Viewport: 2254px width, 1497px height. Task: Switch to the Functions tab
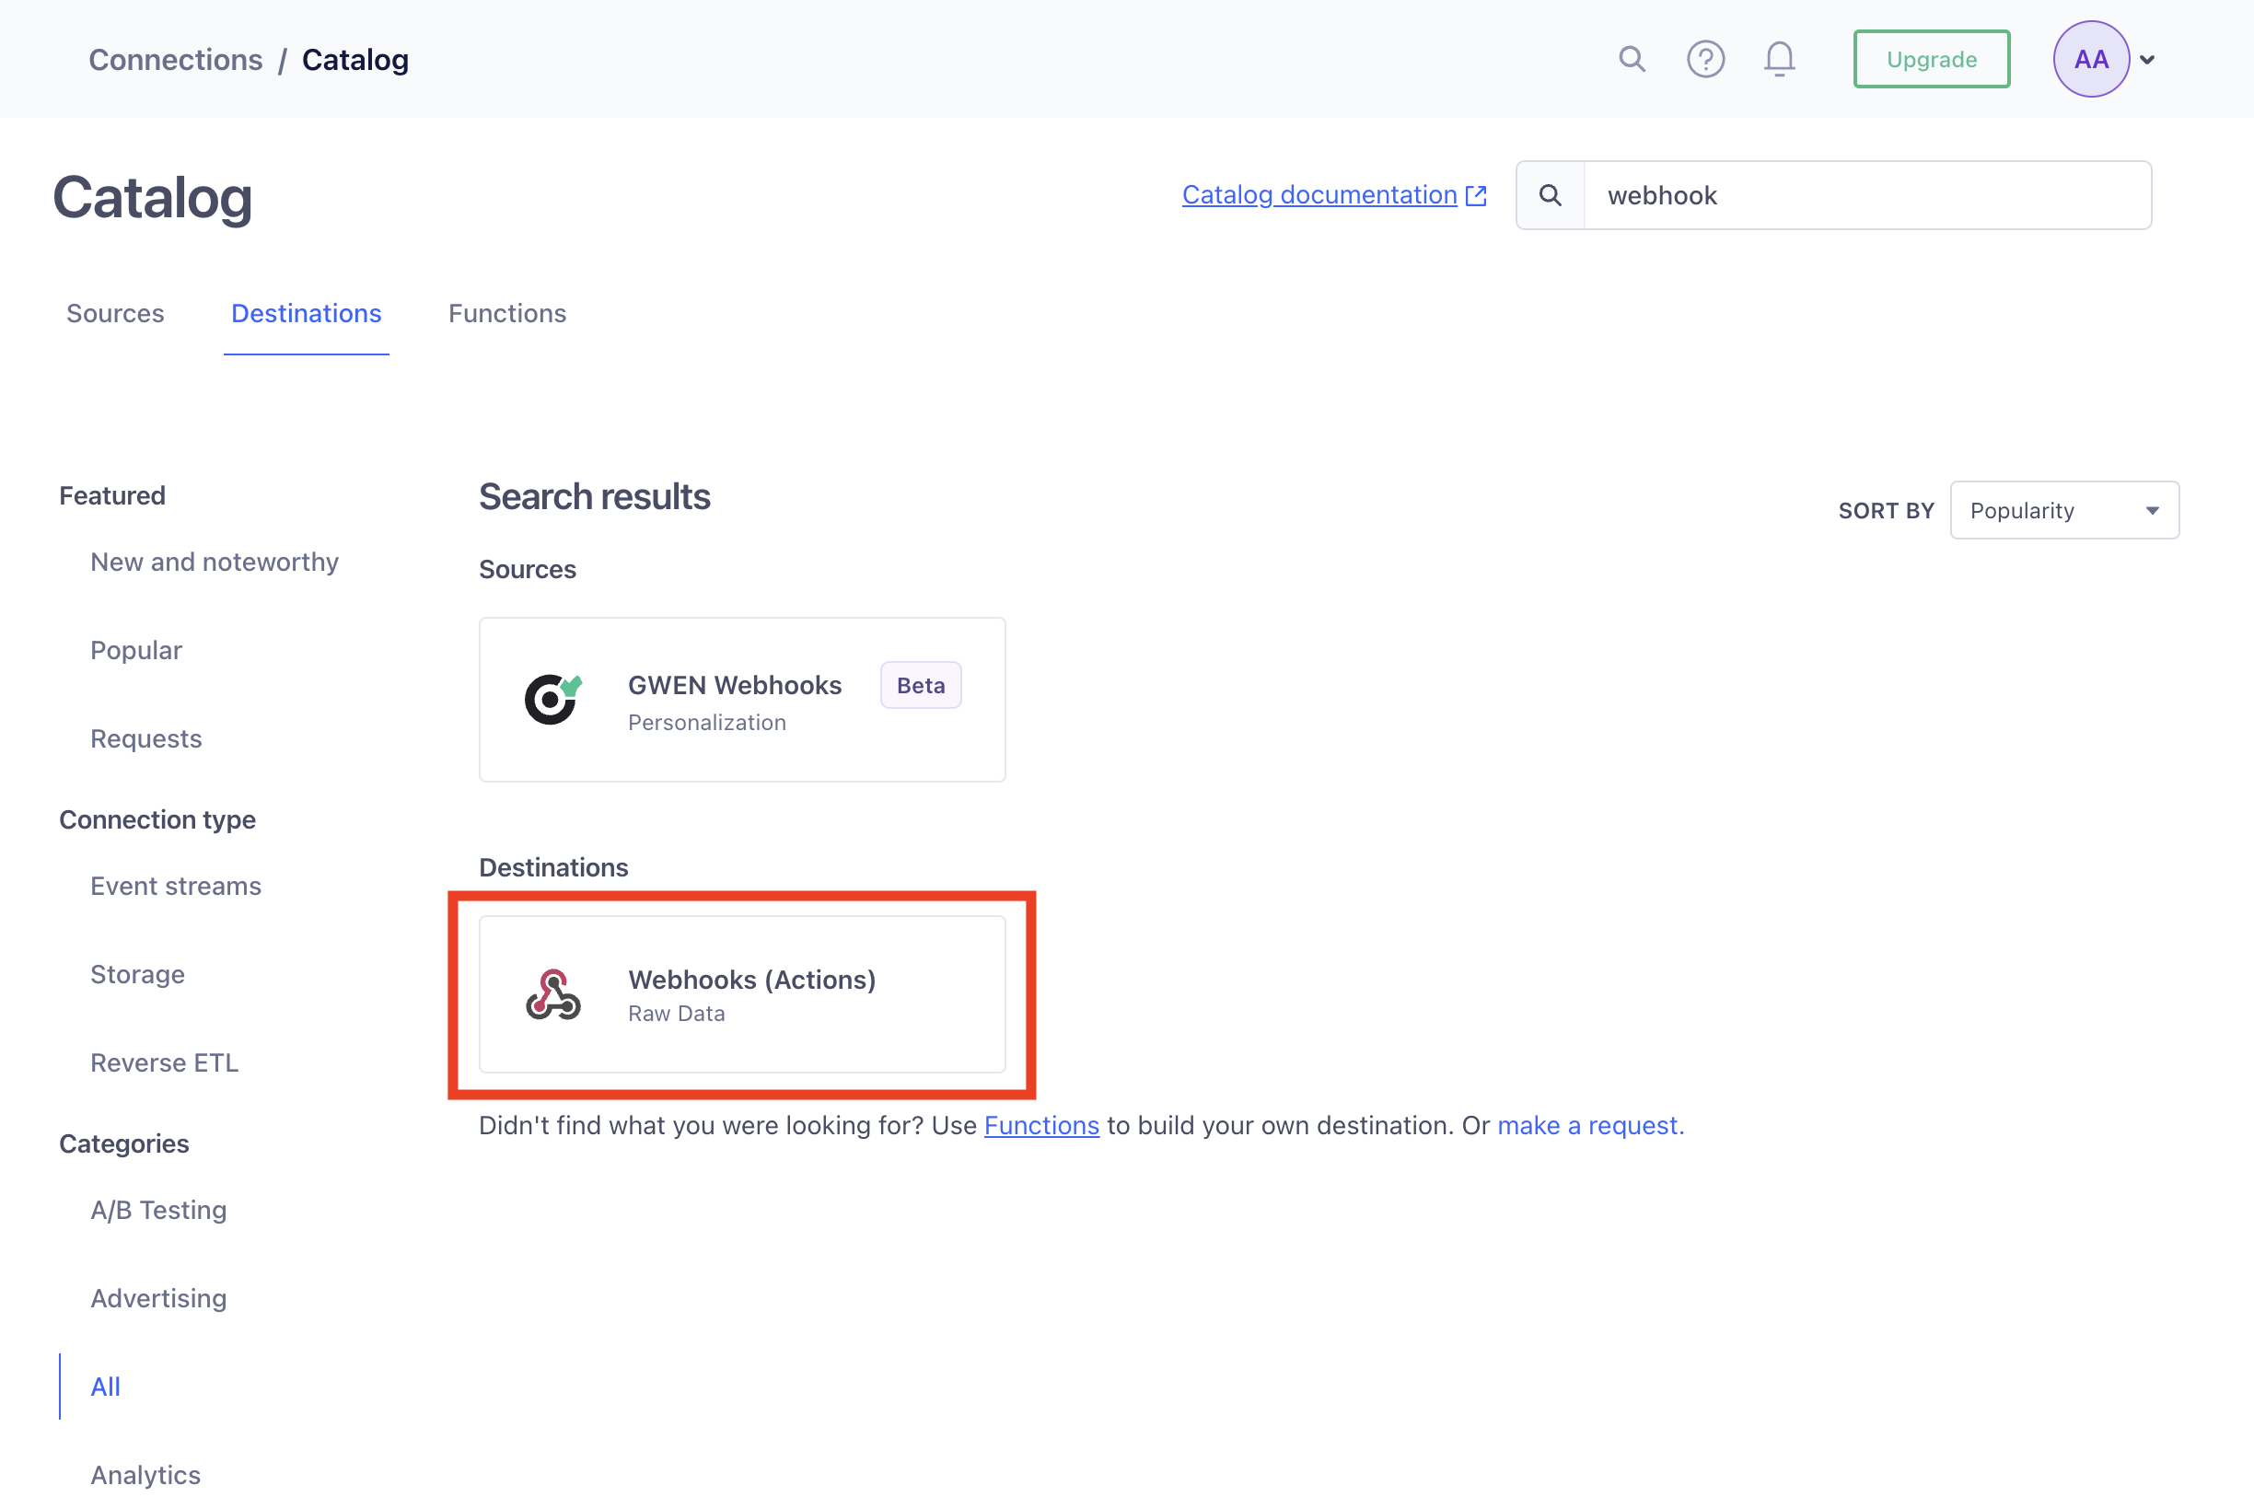click(508, 313)
